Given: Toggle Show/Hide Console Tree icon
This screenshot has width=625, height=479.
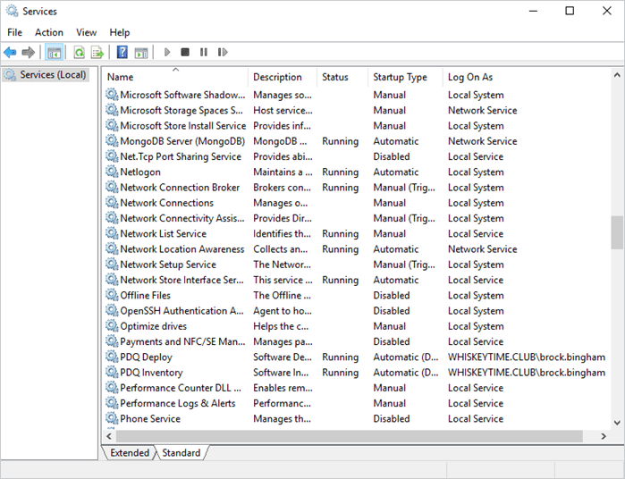Looking at the screenshot, I should (x=54, y=52).
